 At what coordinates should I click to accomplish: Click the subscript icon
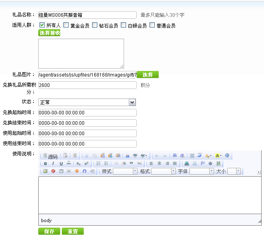coord(79,164)
